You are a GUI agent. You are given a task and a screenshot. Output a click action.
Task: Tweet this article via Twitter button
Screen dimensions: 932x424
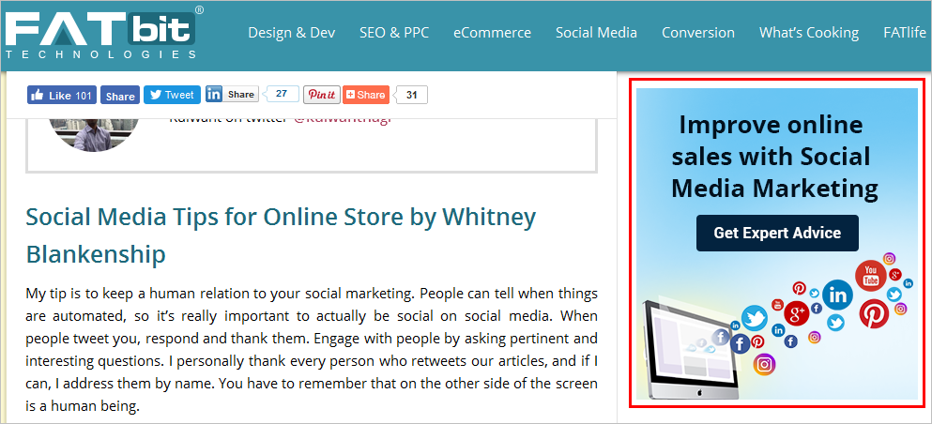point(171,95)
